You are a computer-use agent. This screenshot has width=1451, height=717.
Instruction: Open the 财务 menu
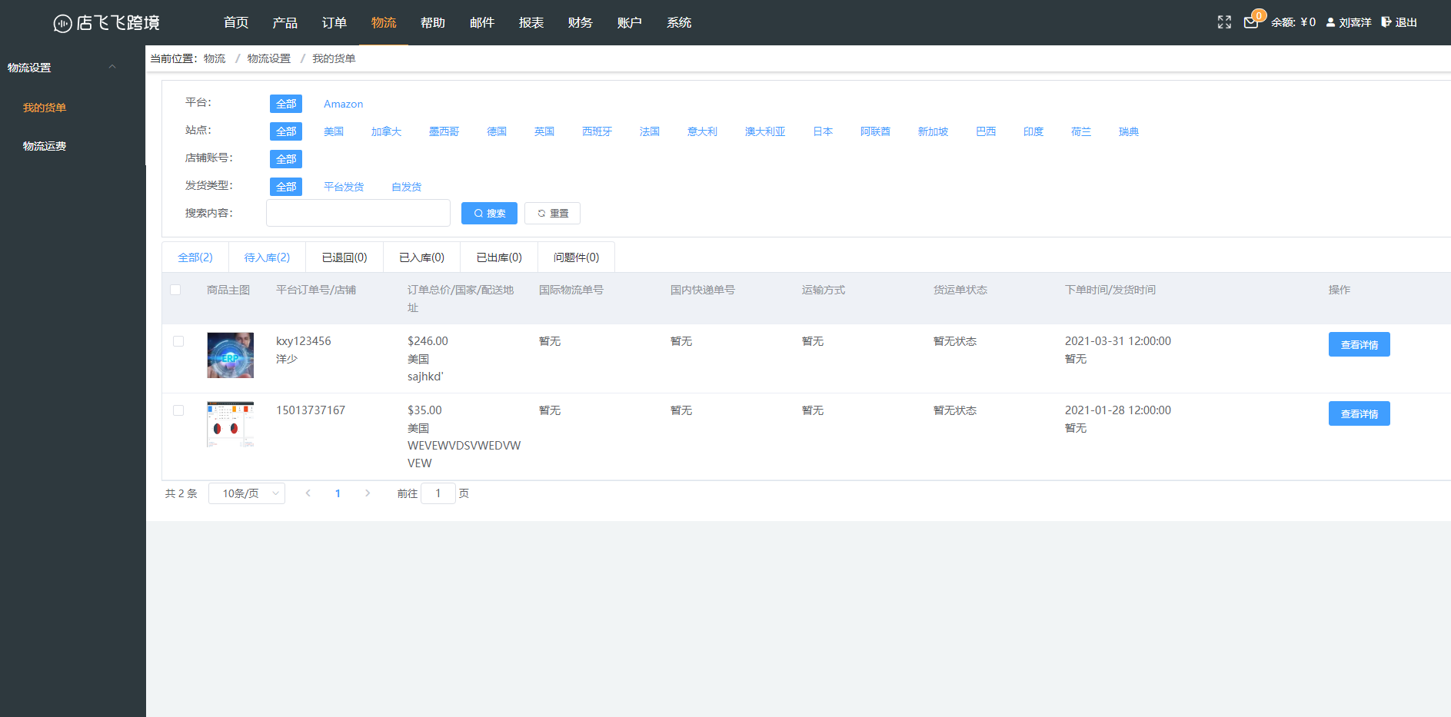click(581, 23)
